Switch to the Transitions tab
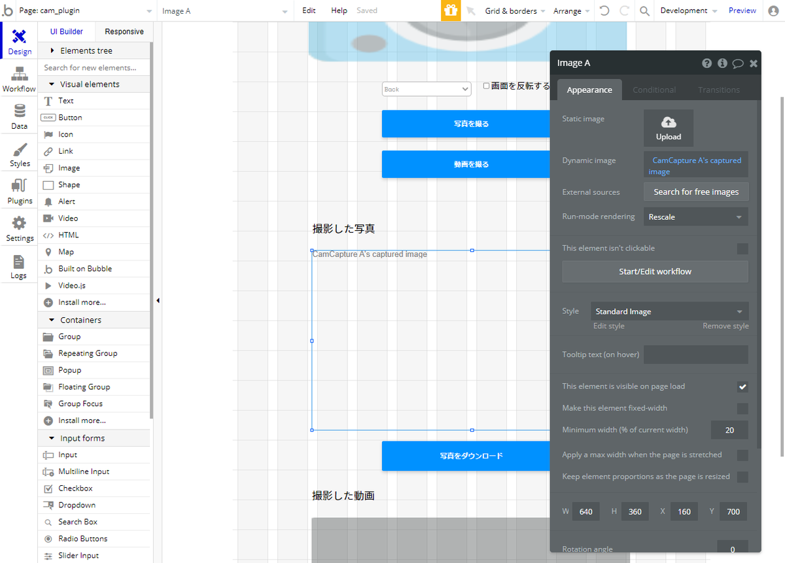Image resolution: width=785 pixels, height=563 pixels. [719, 90]
